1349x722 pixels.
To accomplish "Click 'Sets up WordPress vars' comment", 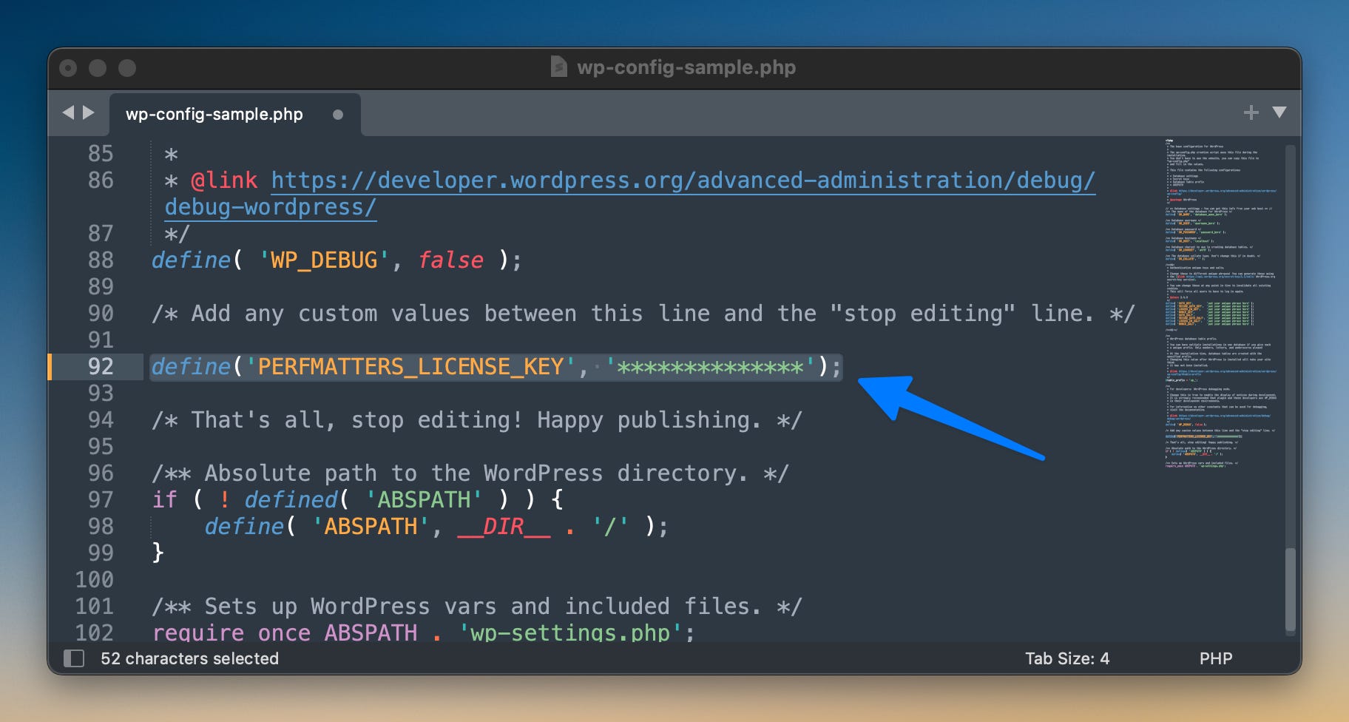I will coord(476,607).
